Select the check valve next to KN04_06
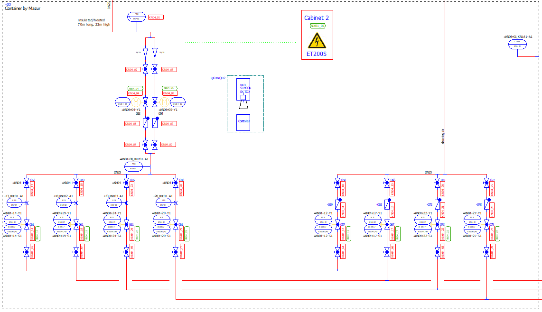Viewport: 542px width, 312px height. pyautogui.click(x=146, y=123)
